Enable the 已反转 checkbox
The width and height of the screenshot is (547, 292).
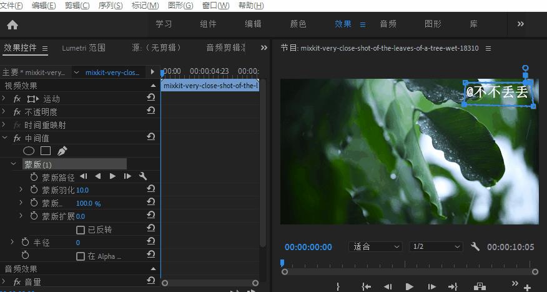coord(80,230)
